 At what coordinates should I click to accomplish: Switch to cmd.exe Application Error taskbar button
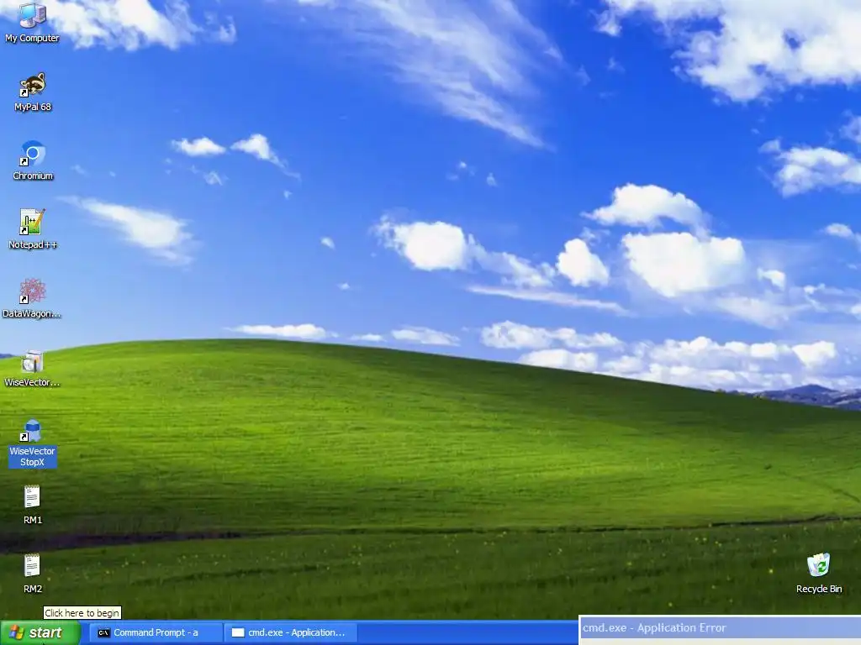290,632
